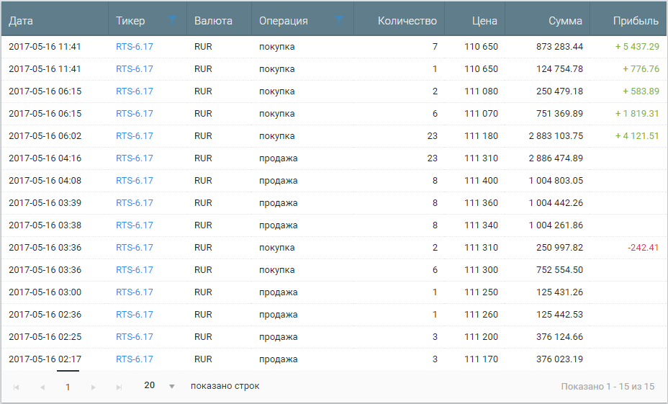Go to first page of the table
This screenshot has height=404, width=668.
pos(16,387)
